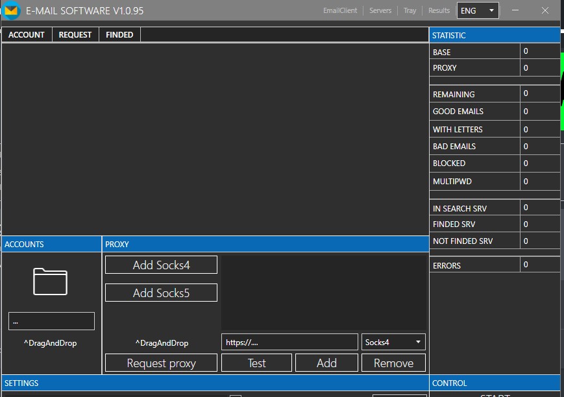Click the accounts file path field
The height and width of the screenshot is (397, 564).
click(x=51, y=321)
